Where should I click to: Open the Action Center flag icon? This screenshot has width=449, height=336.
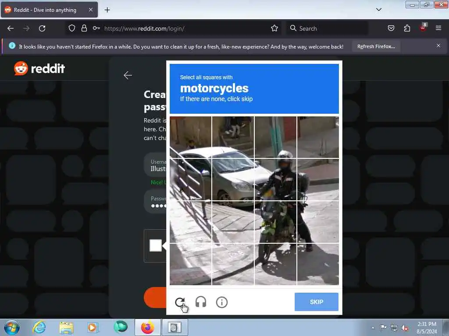click(x=383, y=327)
